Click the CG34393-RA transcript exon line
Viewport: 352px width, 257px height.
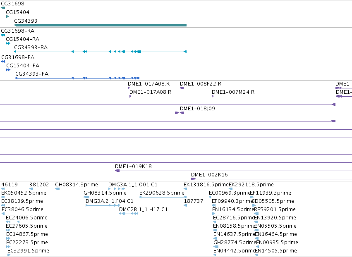tap(100, 52)
